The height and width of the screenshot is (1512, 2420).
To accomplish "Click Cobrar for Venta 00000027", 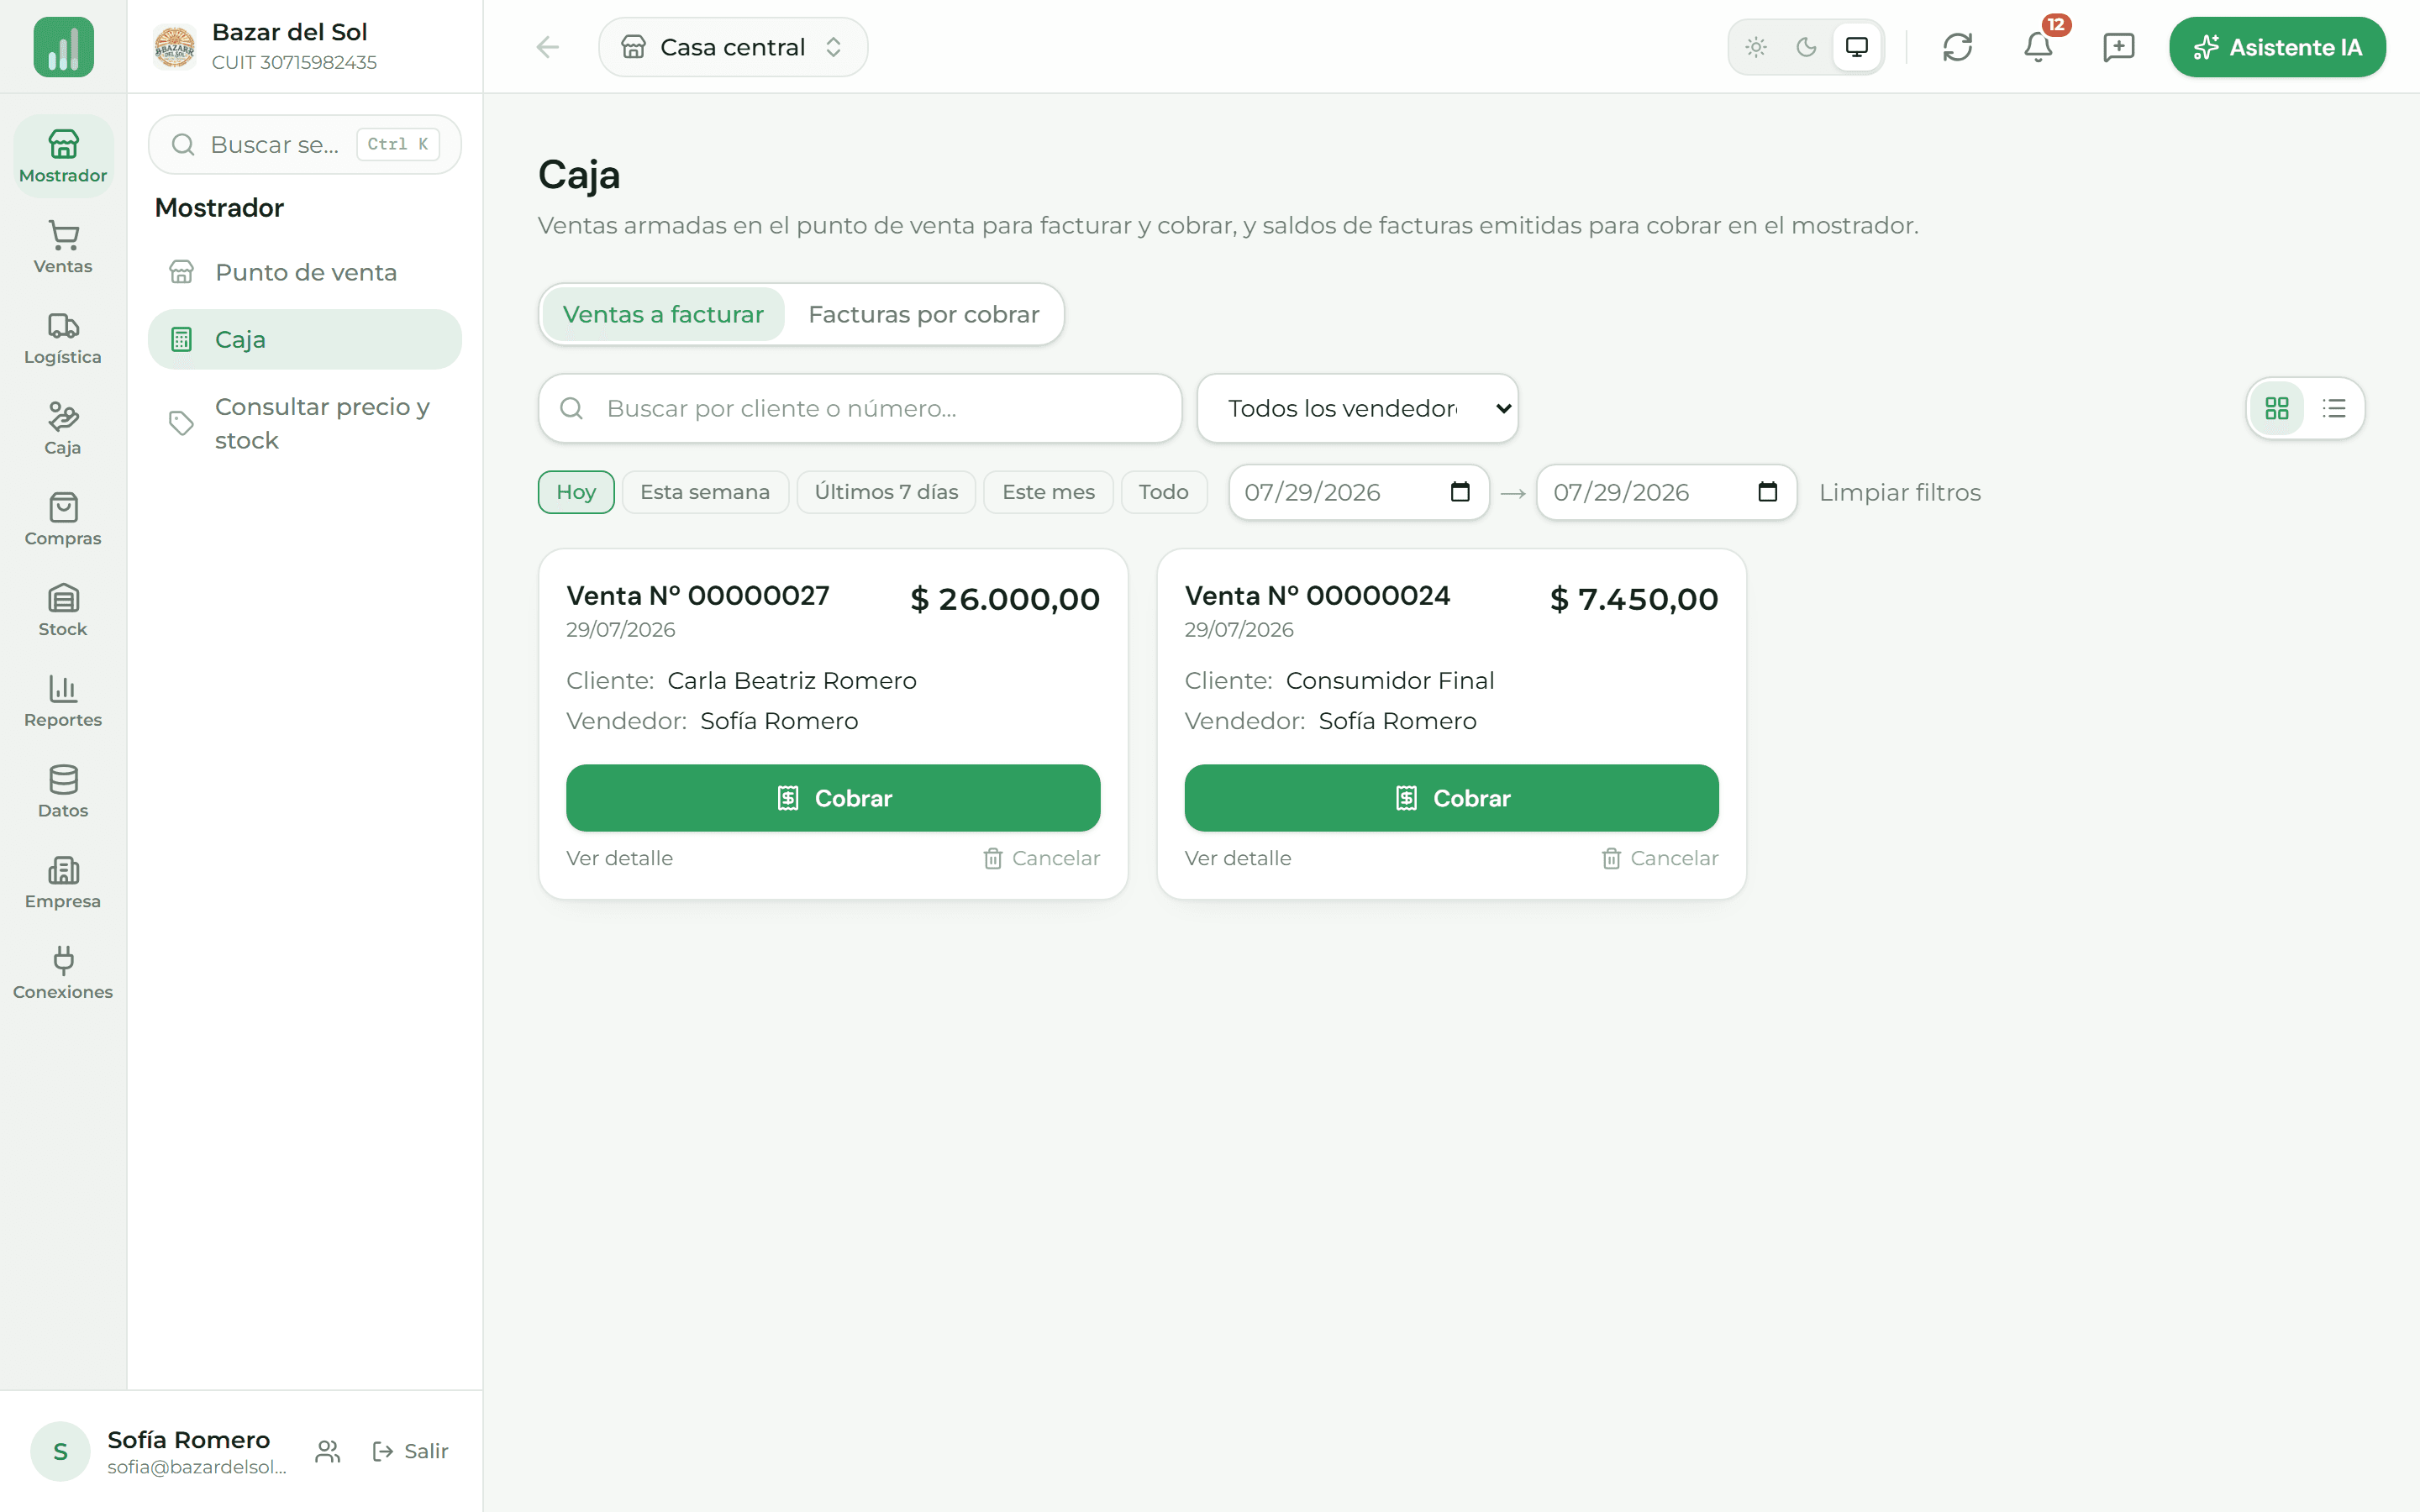I will 833,798.
